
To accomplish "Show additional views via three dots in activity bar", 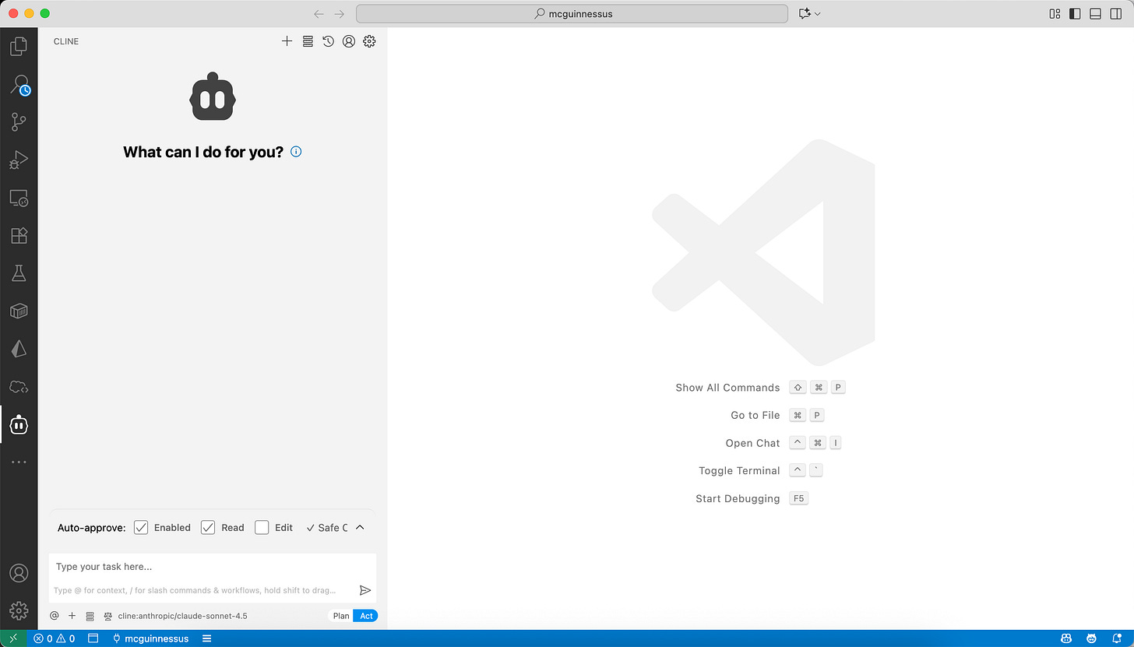I will (x=19, y=462).
